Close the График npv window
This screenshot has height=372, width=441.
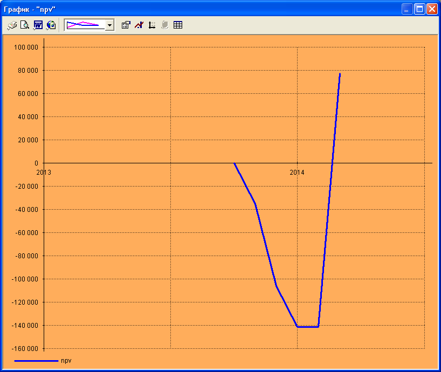coord(432,9)
